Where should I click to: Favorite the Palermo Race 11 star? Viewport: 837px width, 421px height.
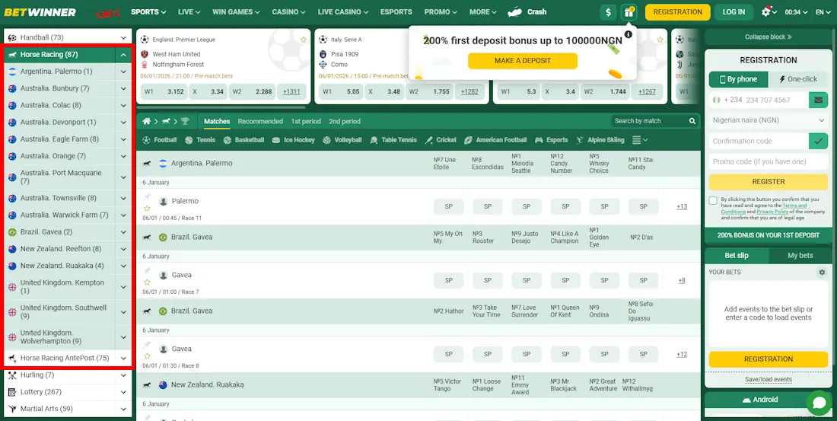click(147, 209)
